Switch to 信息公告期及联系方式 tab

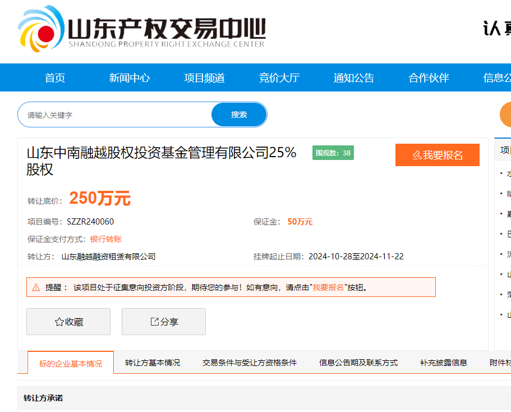click(x=358, y=363)
